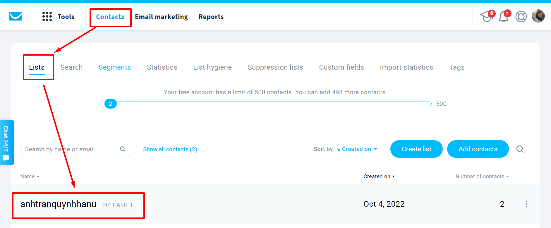
Task: Click the magnifier icon beside Add contacts
Action: pos(520,149)
